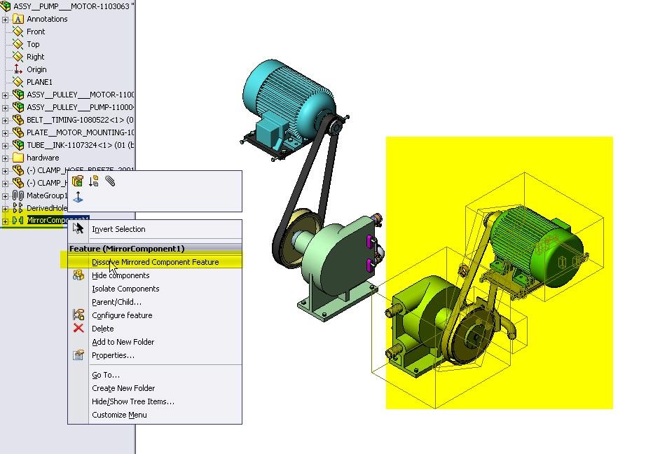Click the MateGroup1 double-paperclip icon

pos(18,195)
